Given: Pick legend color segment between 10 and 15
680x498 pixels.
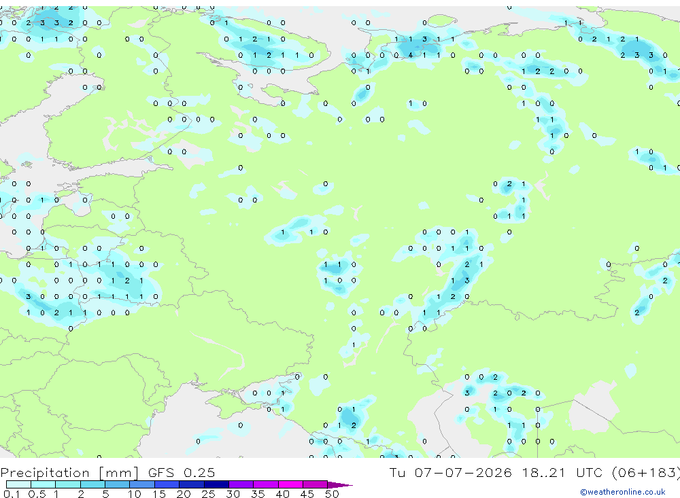Looking at the screenshot, I should point(142,484).
